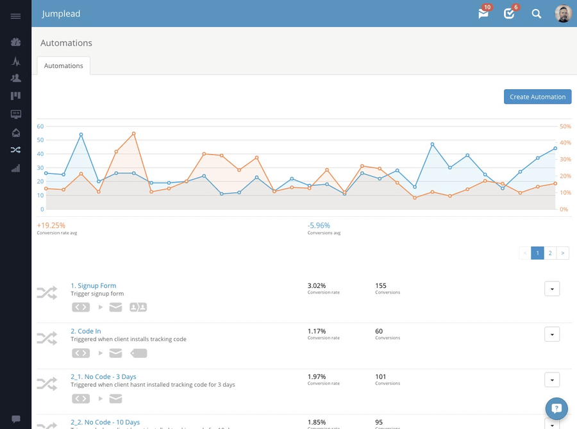Expand the dropdown for 2. Code In
Screen dimensions: 577x429
pyautogui.click(x=552, y=334)
